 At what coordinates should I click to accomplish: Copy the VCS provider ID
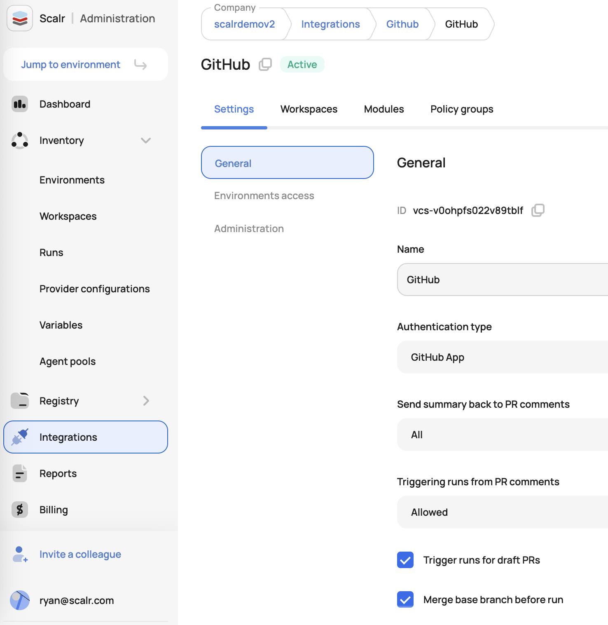[x=538, y=210]
